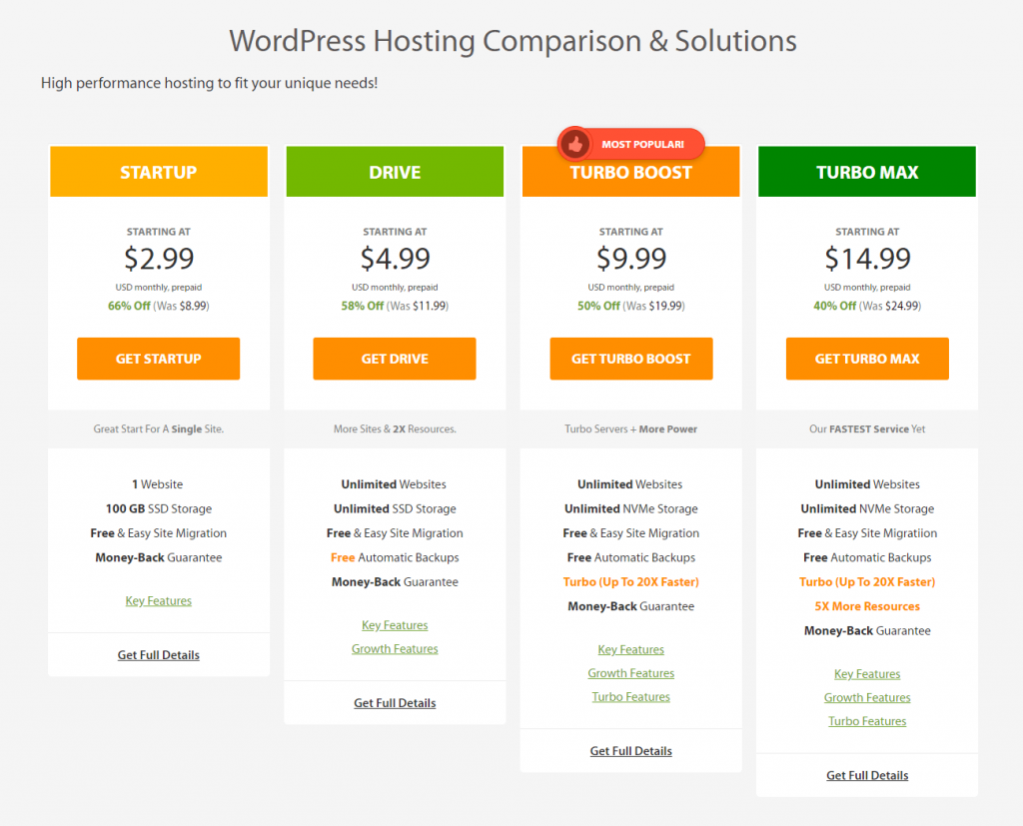Image resolution: width=1023 pixels, height=826 pixels.
Task: Open Get Full Details for Turbo Boost plan
Action: tap(631, 751)
